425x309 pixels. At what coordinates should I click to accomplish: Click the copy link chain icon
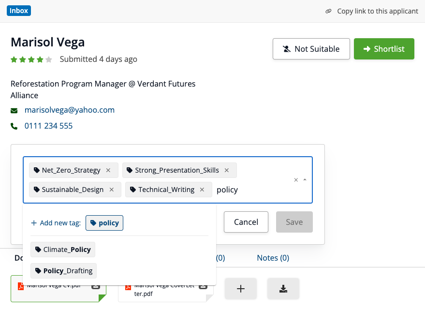329,11
